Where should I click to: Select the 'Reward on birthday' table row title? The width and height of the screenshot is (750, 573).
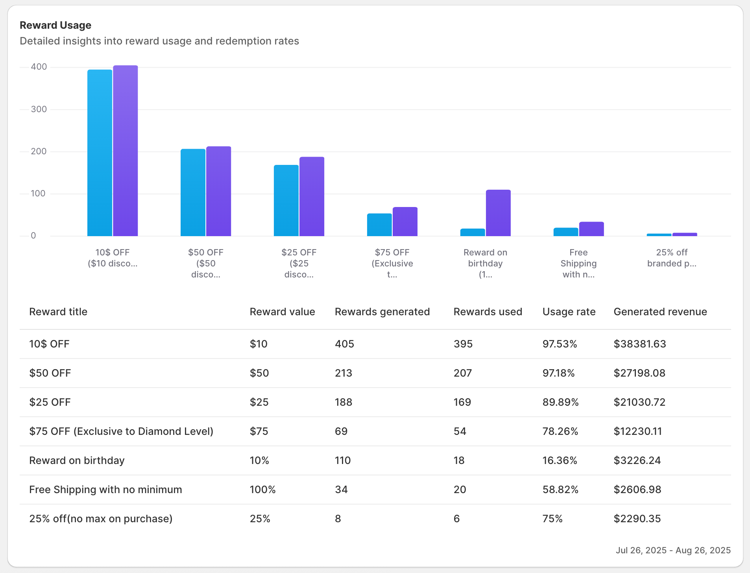pyautogui.click(x=77, y=460)
